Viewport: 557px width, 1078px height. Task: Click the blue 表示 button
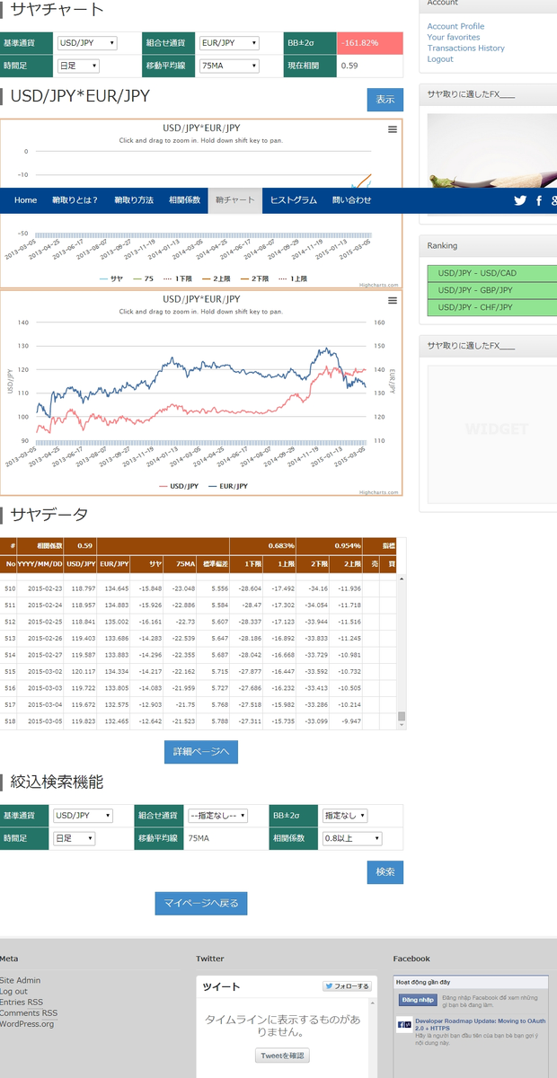coord(385,100)
